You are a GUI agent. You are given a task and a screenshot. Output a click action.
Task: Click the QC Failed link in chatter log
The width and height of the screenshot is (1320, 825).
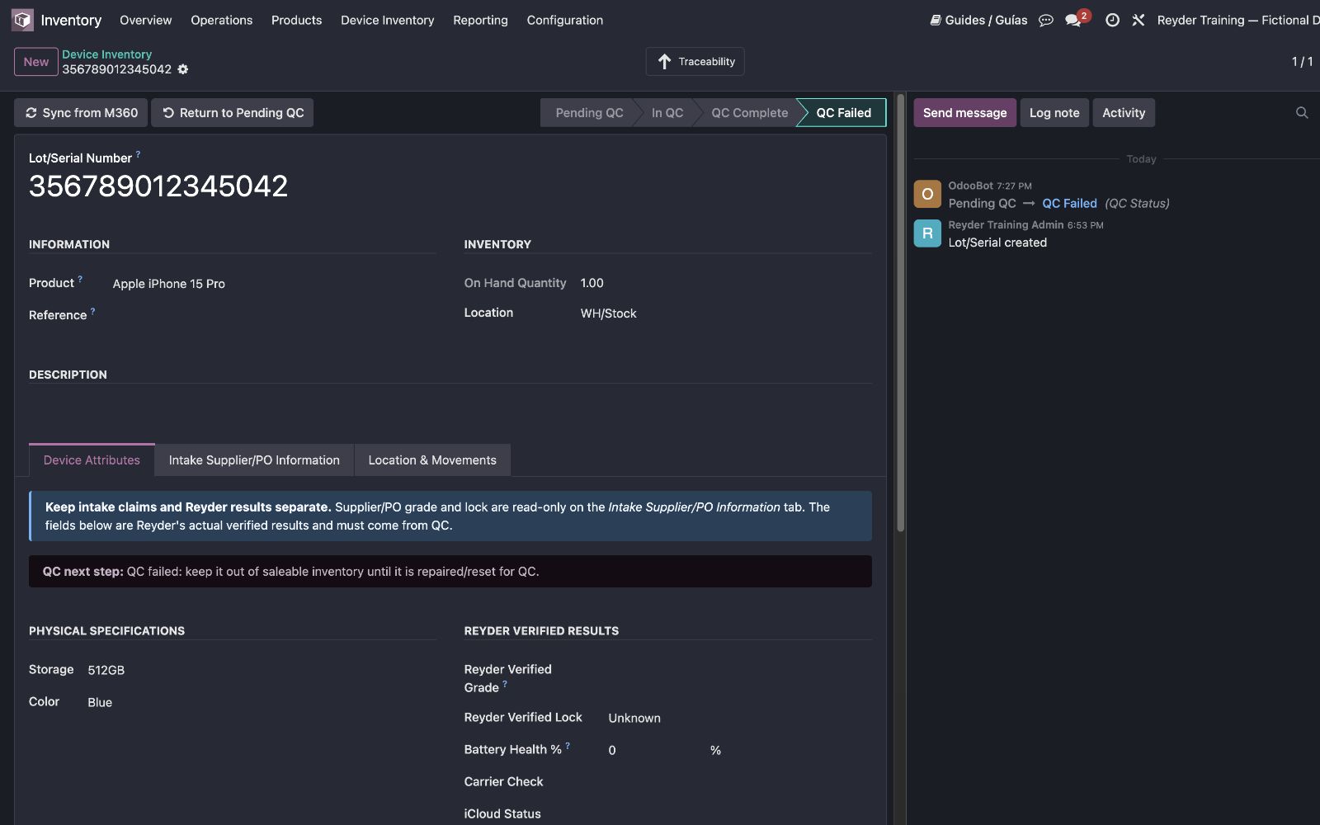[1069, 204]
